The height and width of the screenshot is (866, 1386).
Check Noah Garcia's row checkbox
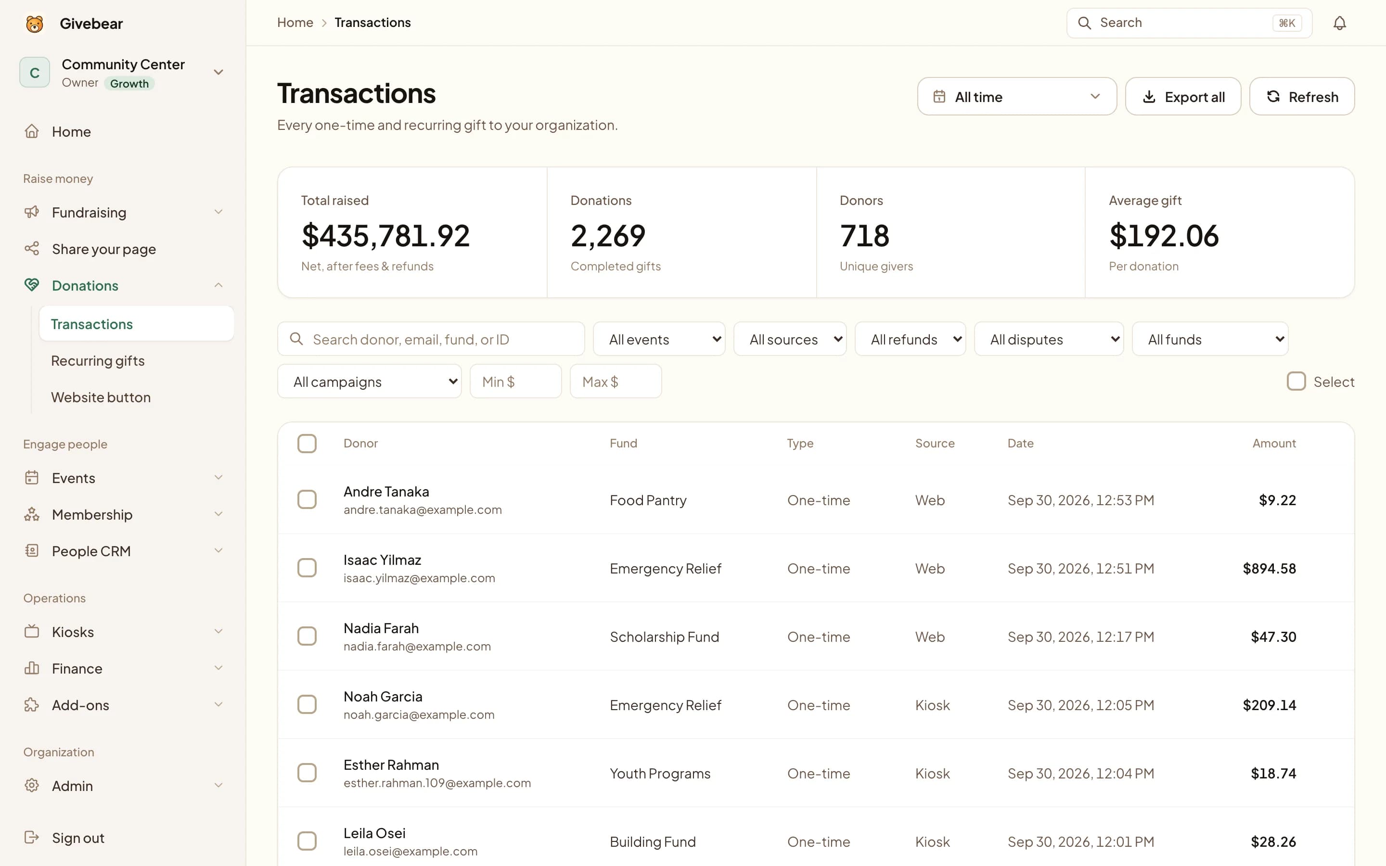click(x=307, y=704)
